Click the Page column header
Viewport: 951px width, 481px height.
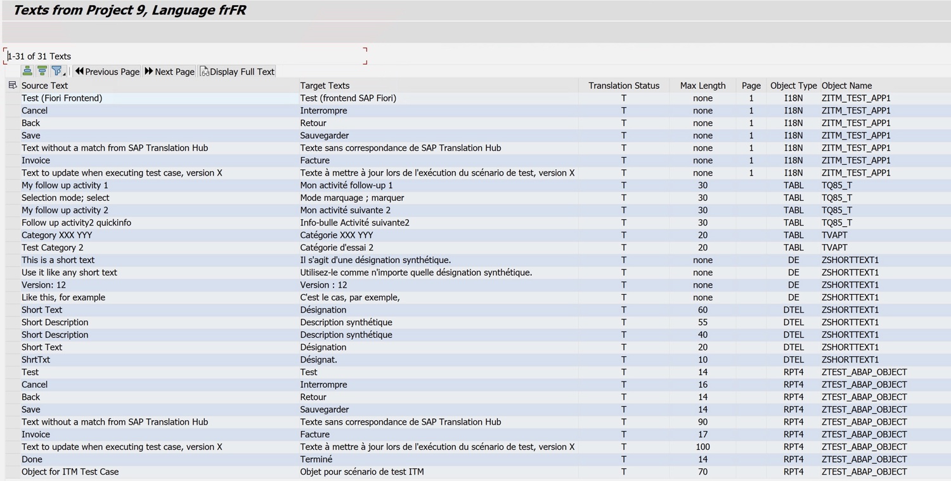click(751, 86)
